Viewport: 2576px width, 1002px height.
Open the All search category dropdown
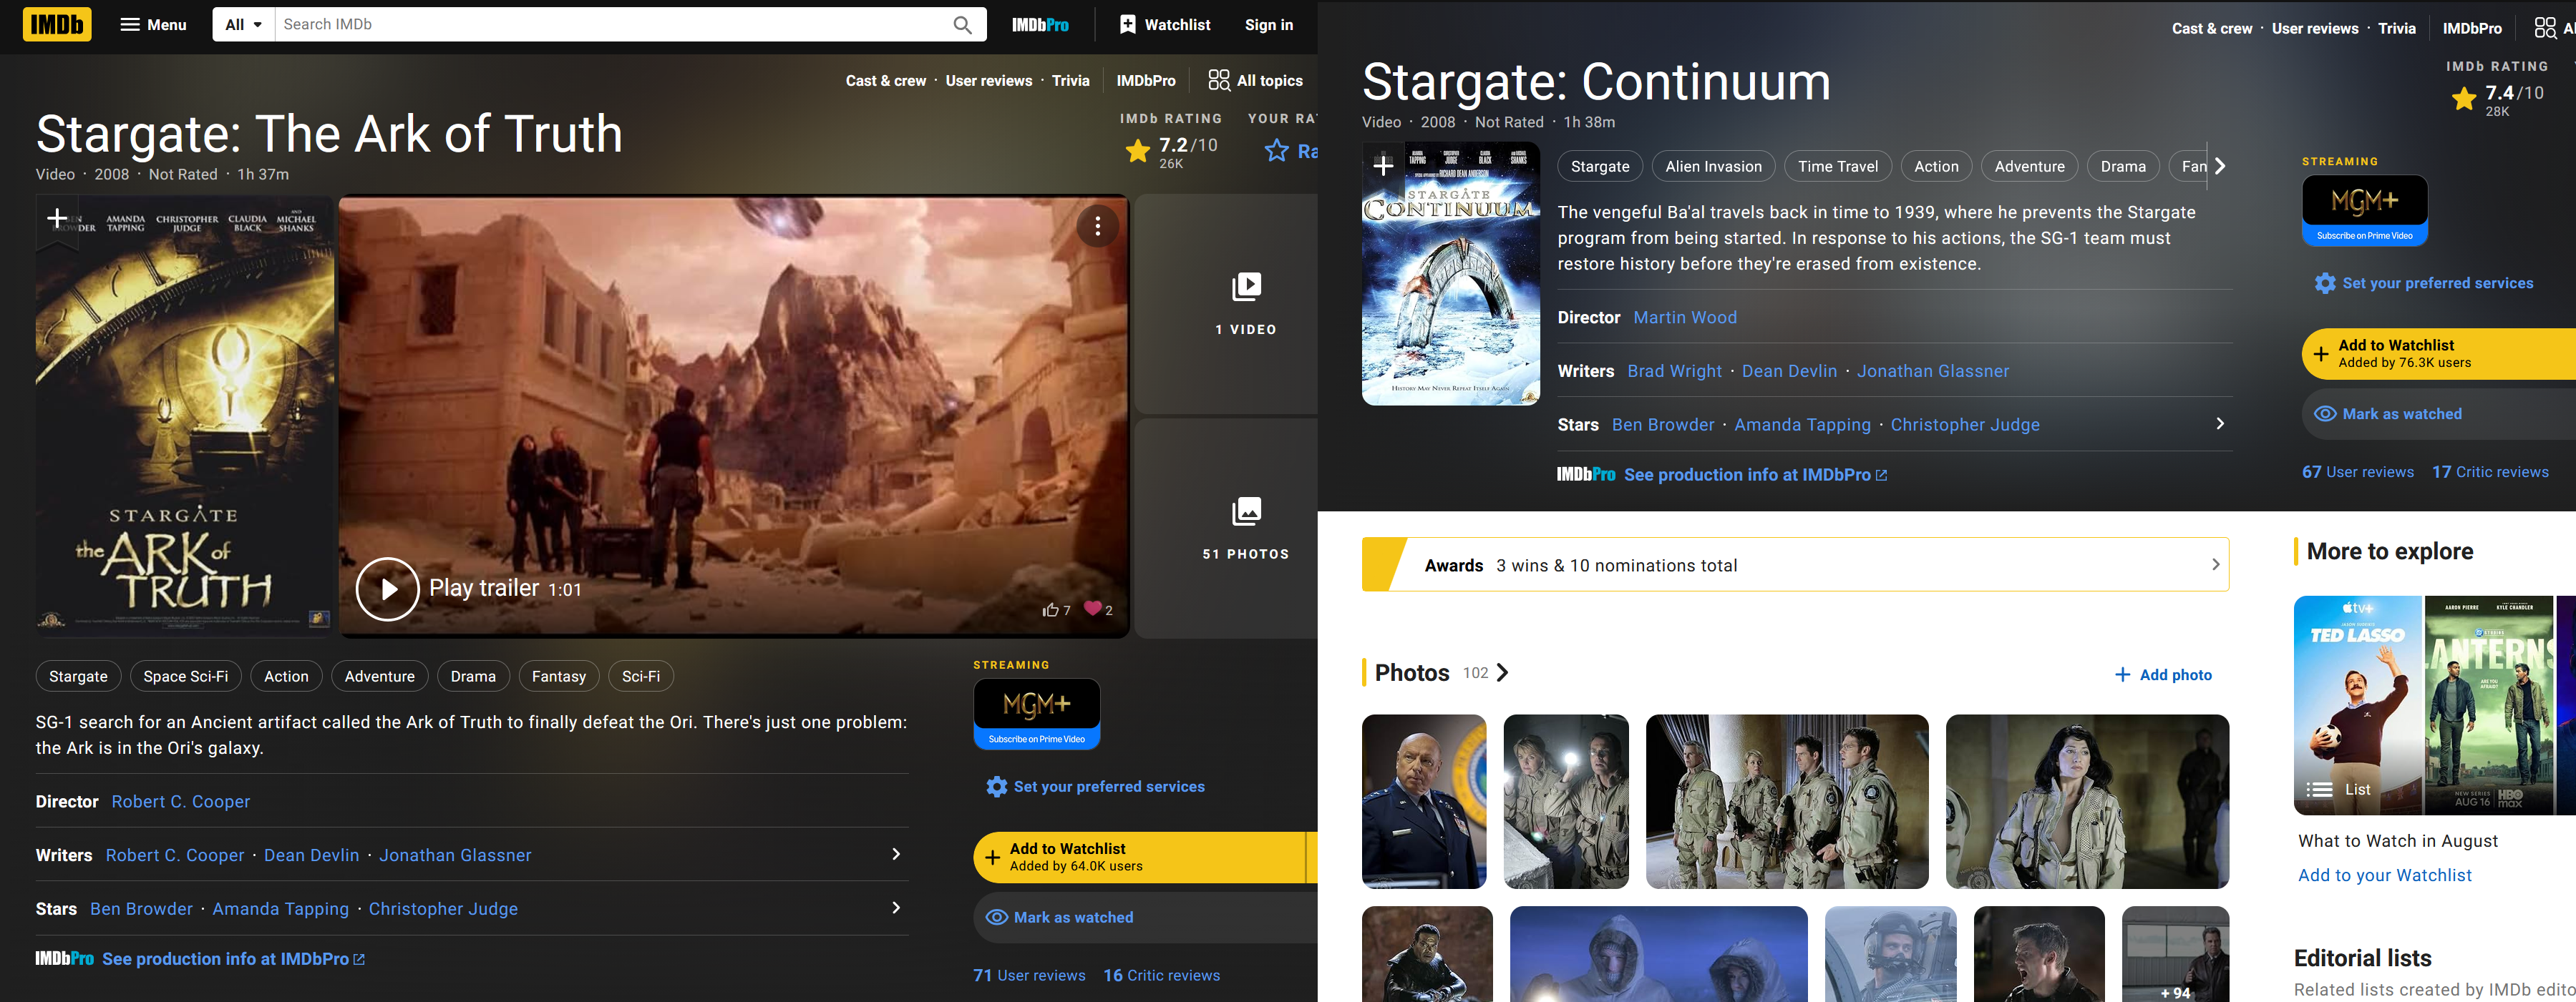[243, 25]
